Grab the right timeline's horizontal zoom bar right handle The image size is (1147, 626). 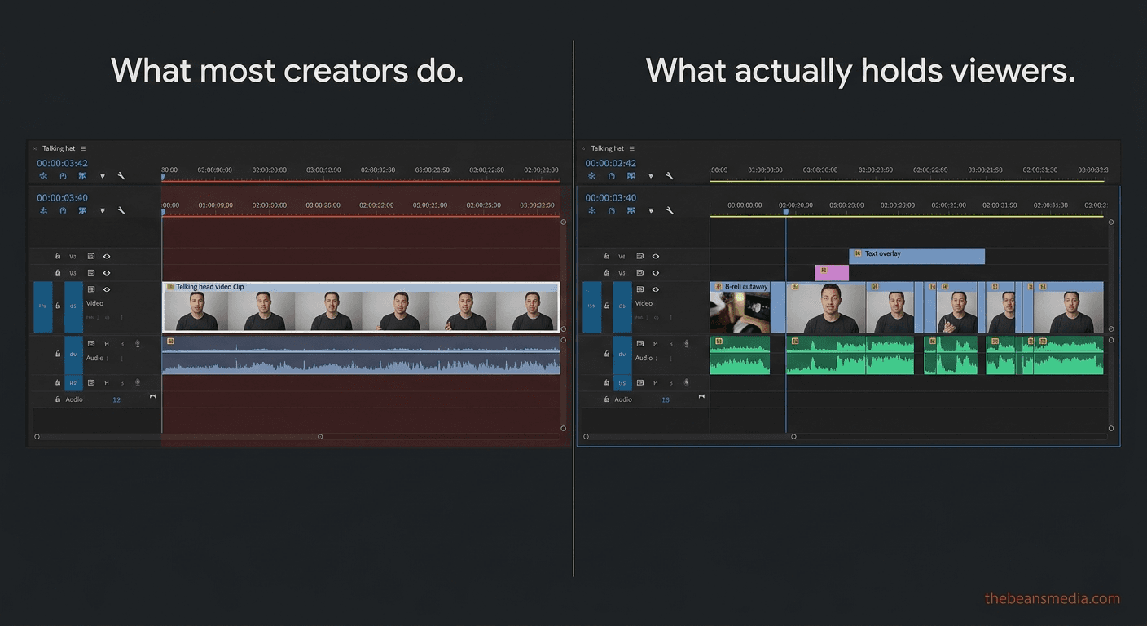coord(793,437)
